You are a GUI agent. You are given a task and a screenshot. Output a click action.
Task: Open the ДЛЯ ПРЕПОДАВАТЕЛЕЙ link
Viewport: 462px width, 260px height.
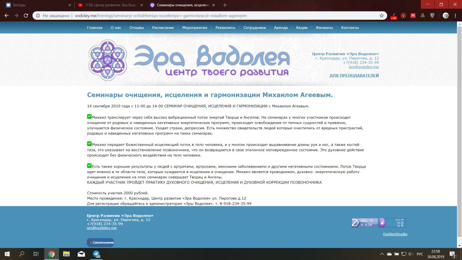354,75
